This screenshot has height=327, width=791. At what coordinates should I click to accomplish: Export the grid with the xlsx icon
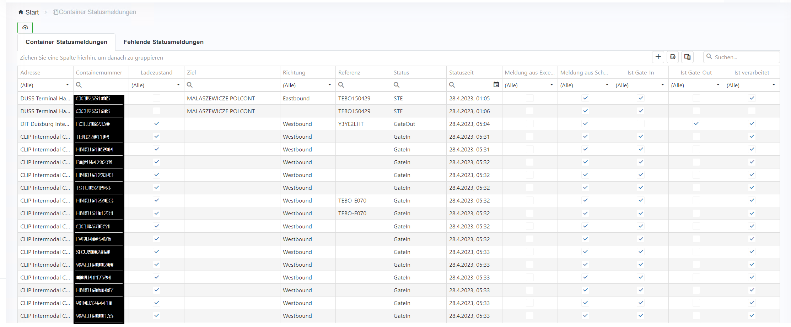click(x=673, y=57)
